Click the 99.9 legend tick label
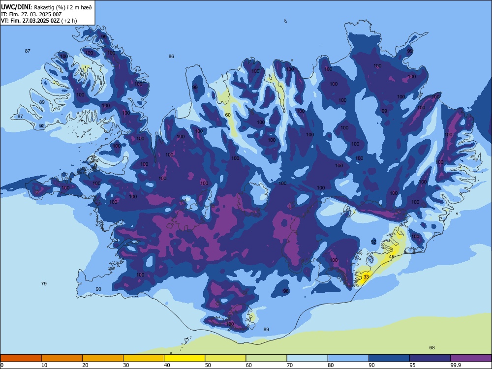The width and height of the screenshot is (492, 369). [455, 365]
